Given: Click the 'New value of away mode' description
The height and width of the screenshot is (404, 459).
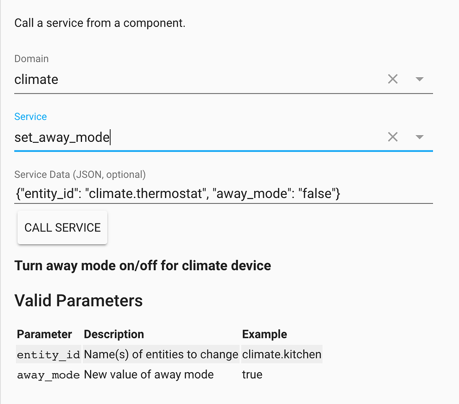Looking at the screenshot, I should pos(149,375).
